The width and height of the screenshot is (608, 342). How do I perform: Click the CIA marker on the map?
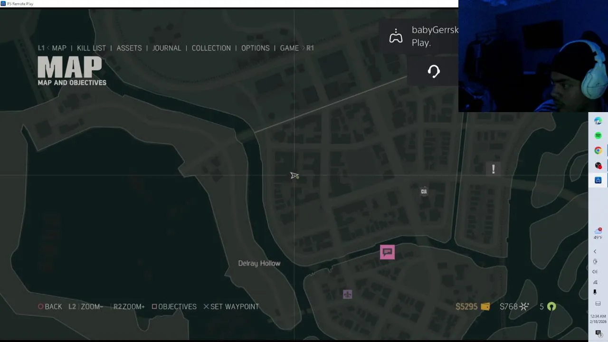click(424, 191)
